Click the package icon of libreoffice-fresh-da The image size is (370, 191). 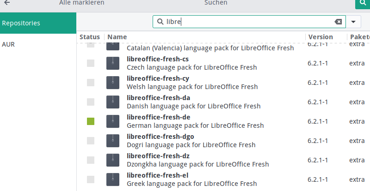tap(113, 102)
